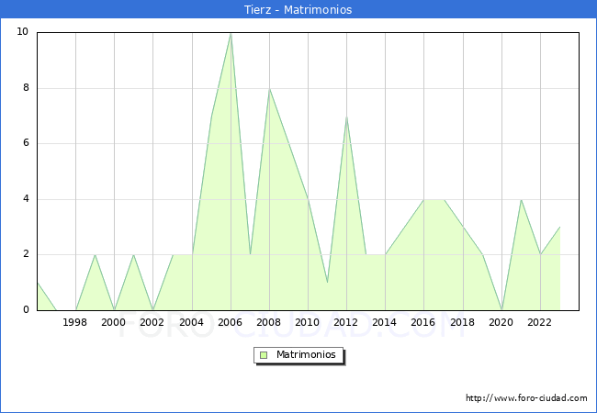The height and width of the screenshot is (413, 597).
Task: Click the green Matrimonios legend swatch
Action: click(x=264, y=355)
